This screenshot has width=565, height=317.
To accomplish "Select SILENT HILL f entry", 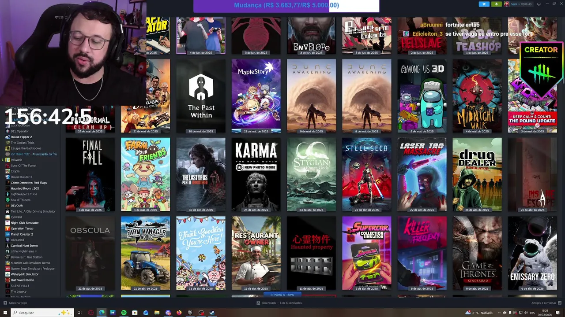I will 19,286.
